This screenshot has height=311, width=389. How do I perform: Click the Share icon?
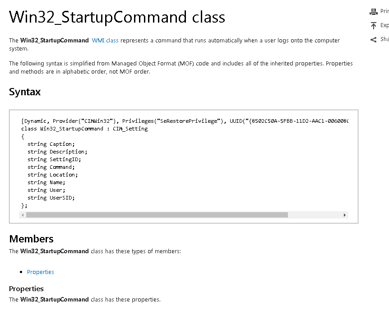373,39
